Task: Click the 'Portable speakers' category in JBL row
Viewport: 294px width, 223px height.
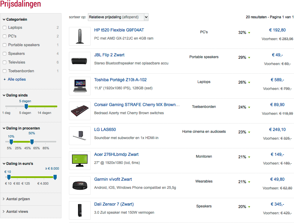Action: click(x=204, y=57)
